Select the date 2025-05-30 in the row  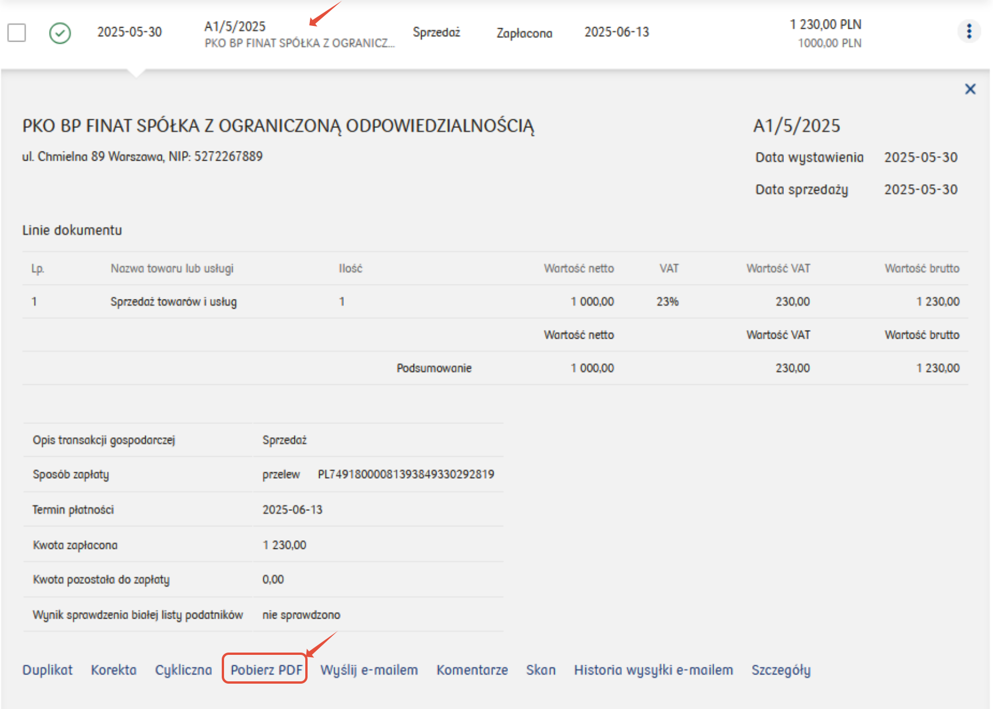[130, 32]
